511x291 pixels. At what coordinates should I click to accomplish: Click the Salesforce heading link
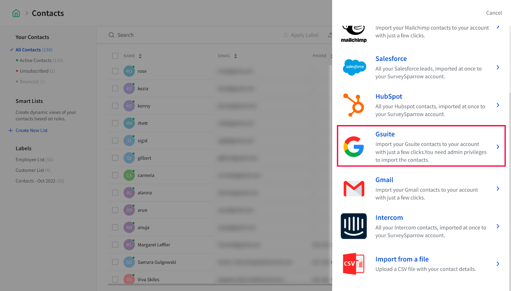tap(391, 59)
